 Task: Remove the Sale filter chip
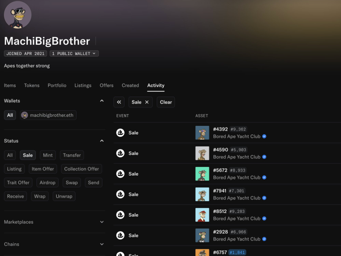(147, 102)
